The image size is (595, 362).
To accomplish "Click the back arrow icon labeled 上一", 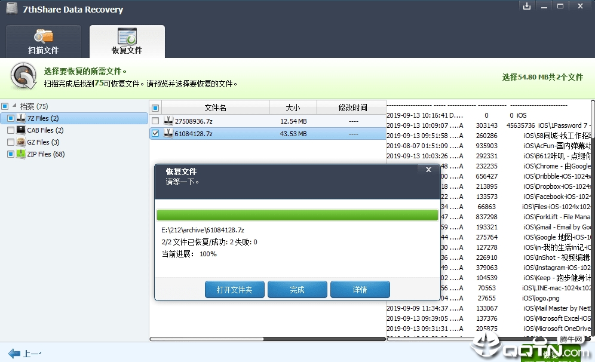I will click(14, 354).
